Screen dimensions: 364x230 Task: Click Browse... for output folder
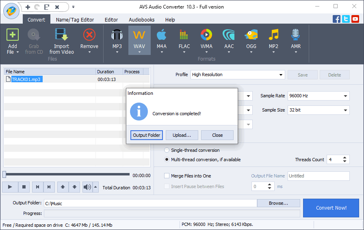point(278,203)
